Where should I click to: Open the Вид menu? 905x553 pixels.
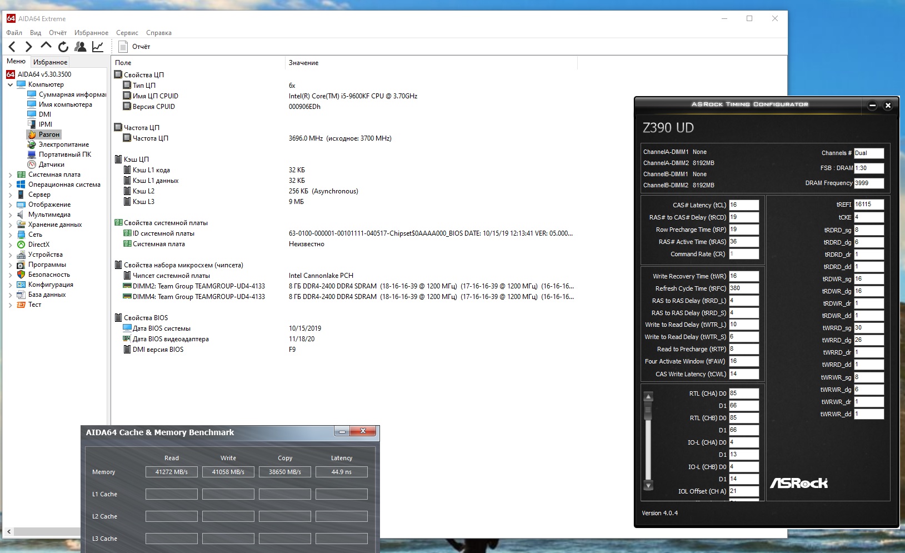36,33
